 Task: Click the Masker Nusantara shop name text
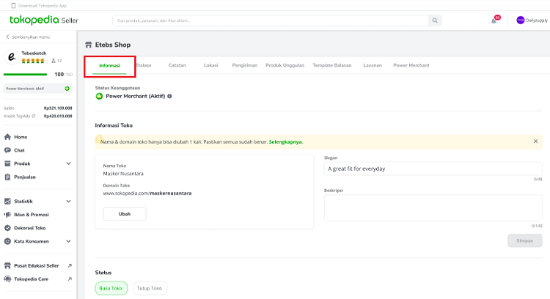coord(123,174)
